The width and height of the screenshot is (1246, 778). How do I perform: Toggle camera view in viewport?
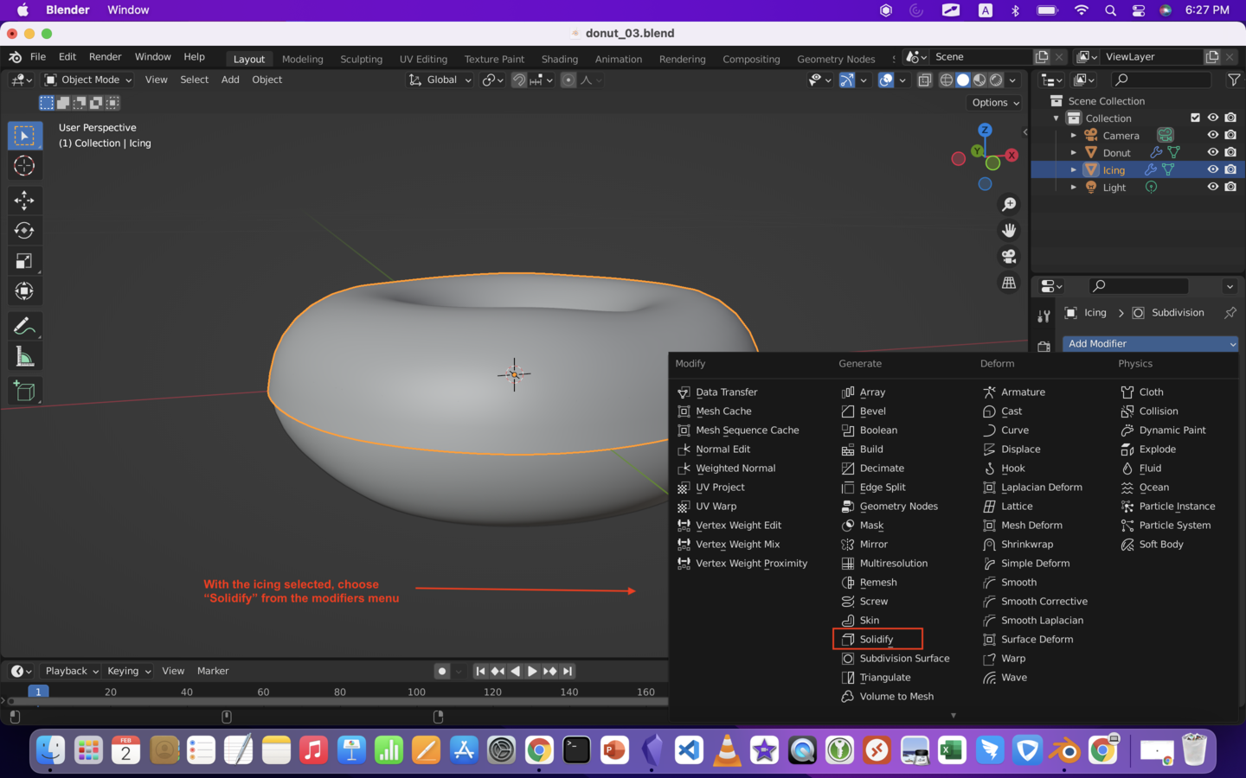click(x=1009, y=257)
